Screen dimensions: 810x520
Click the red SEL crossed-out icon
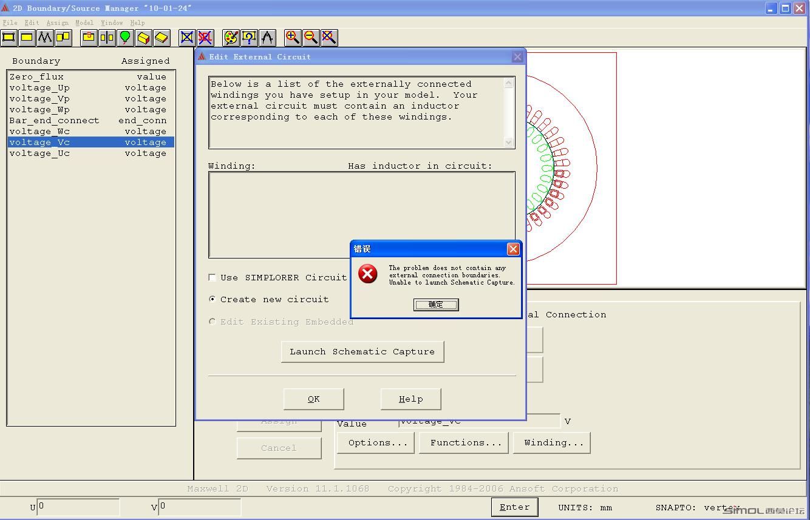pyautogui.click(x=205, y=38)
